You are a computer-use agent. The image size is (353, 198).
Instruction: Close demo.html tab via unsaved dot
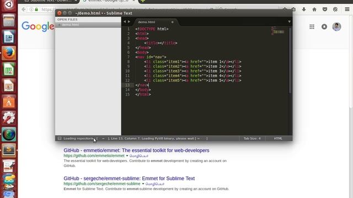172,22
